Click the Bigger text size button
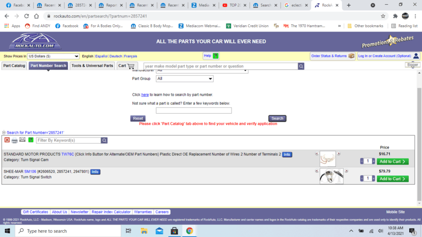Screen dimensions: 422x237 tap(413, 65)
